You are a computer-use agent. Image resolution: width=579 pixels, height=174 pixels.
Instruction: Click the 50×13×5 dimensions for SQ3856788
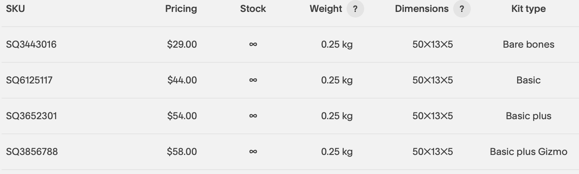(x=432, y=152)
